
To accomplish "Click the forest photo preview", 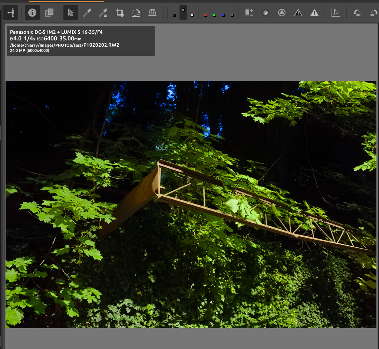I will pos(191,205).
